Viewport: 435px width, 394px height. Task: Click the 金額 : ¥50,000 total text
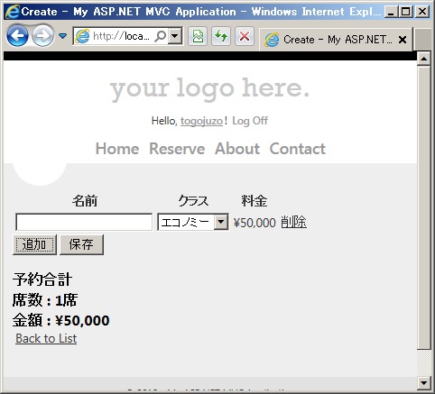pos(60,320)
